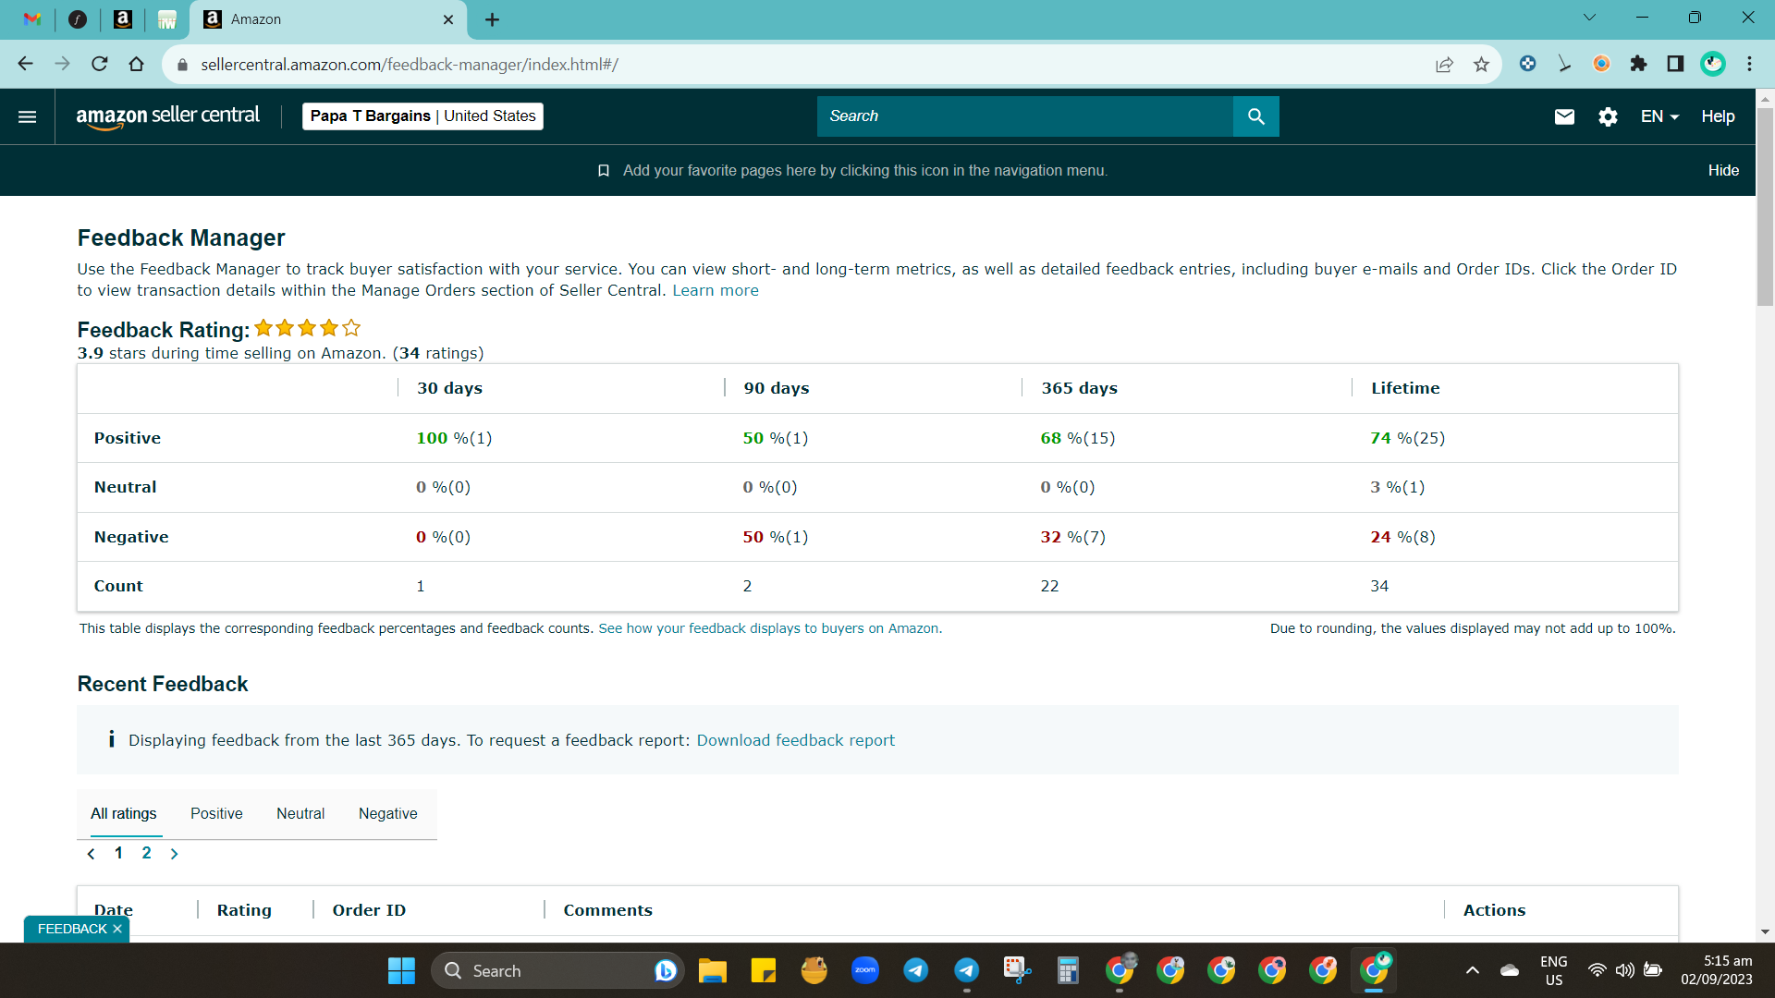This screenshot has width=1775, height=998.
Task: Click the feedback rating stars
Action: click(307, 328)
